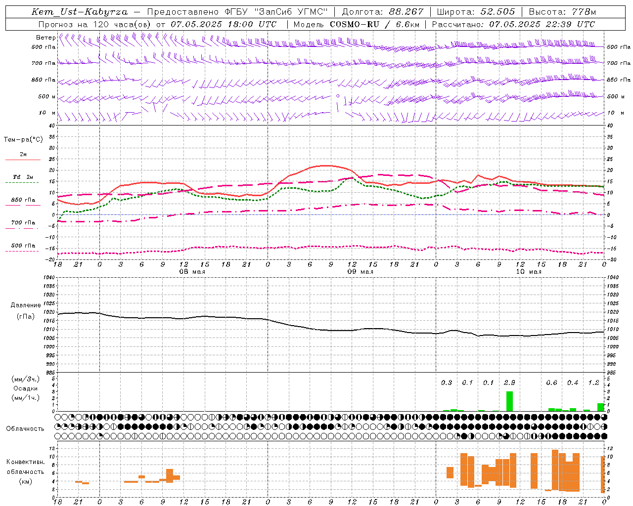633x506 pixels.
Task: Click the Конвективн. облачность panel label
Action: [25, 467]
